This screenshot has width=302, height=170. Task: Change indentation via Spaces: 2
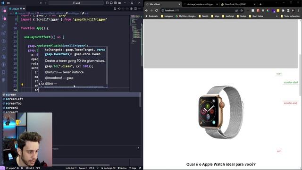click(83, 168)
